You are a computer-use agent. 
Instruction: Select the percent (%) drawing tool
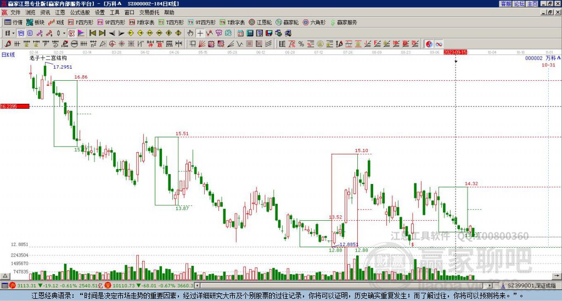pos(301,44)
